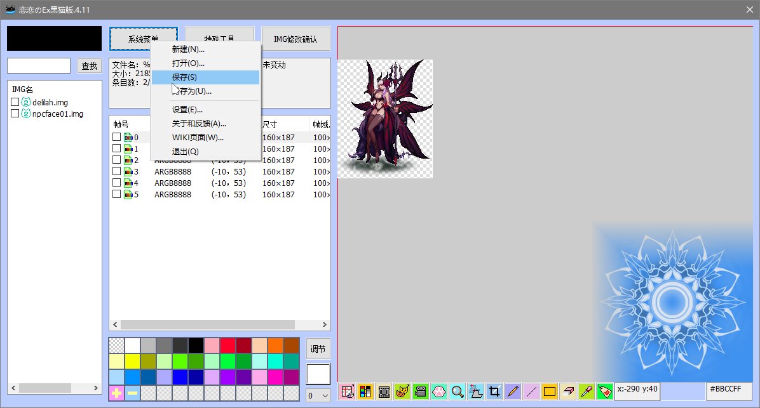Click the film-frame tool icon
The width and height of the screenshot is (760, 408).
pos(384,392)
